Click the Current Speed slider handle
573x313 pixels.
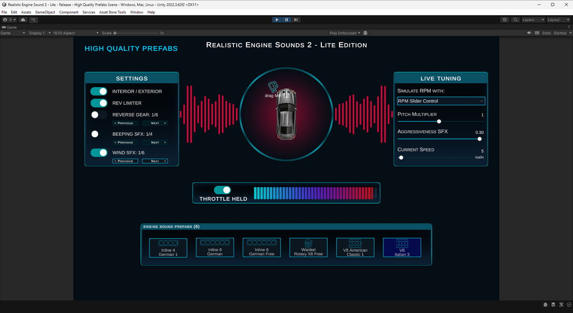[401, 157]
